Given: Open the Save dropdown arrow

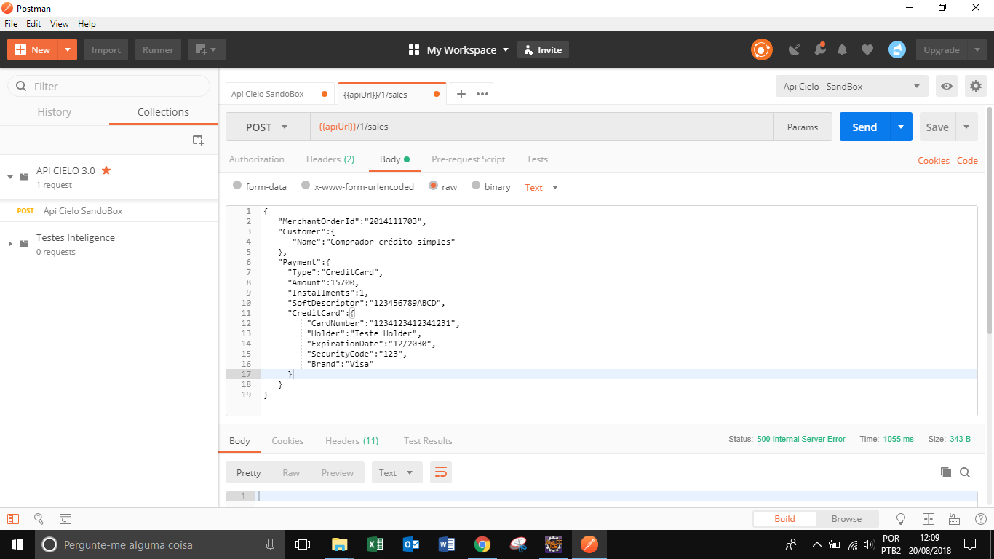Looking at the screenshot, I should click(966, 127).
